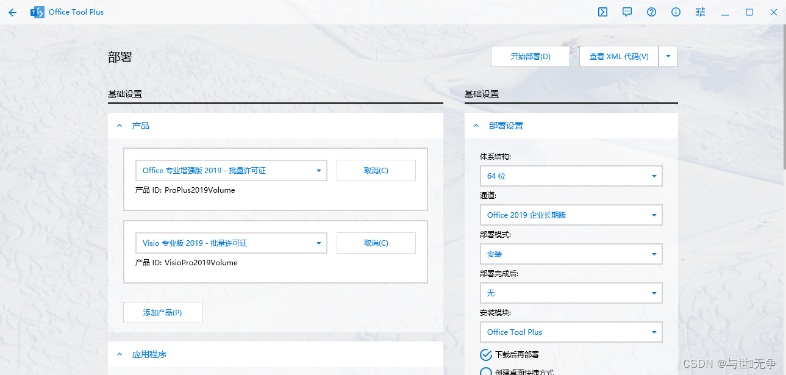This screenshot has width=786, height=375.
Task: Go back with the left arrow icon
Action: (x=12, y=12)
